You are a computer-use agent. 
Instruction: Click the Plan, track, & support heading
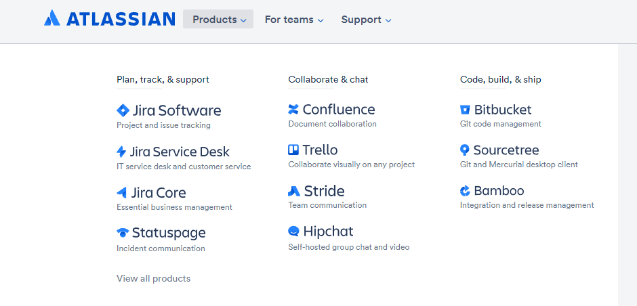(x=163, y=79)
